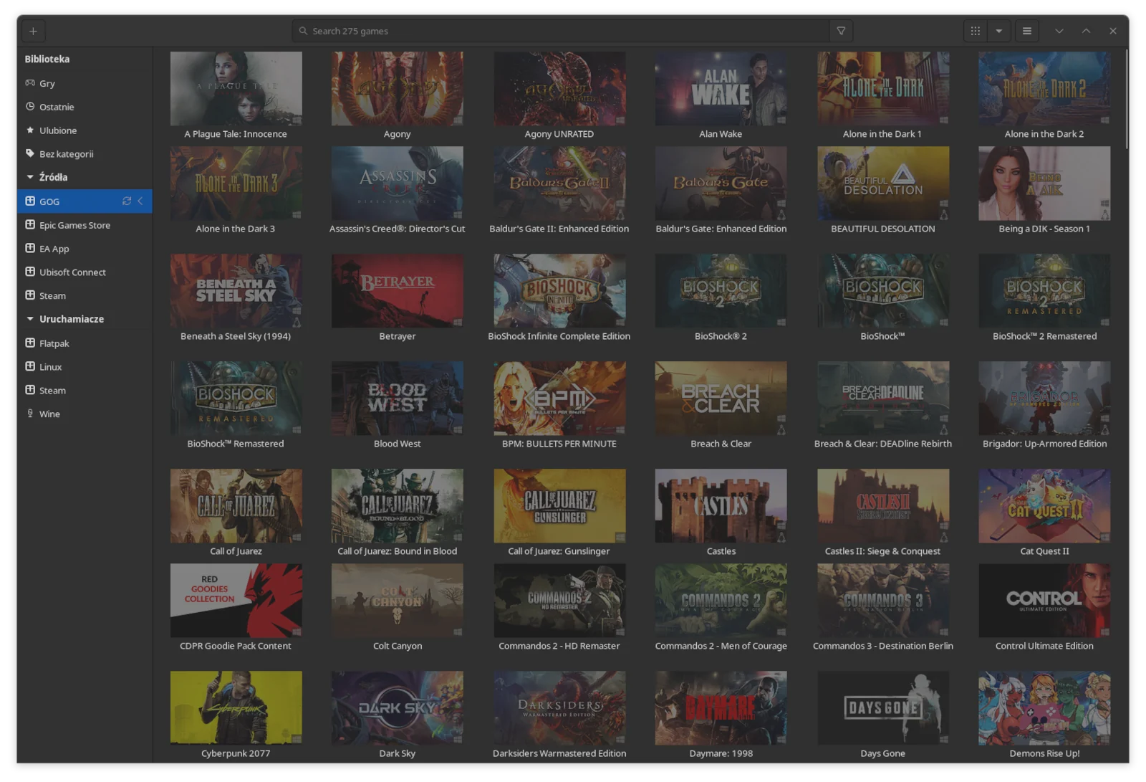Viewport: 1146px width, 782px height.
Task: Click the Epic Games Store source icon
Action: pyautogui.click(x=30, y=225)
